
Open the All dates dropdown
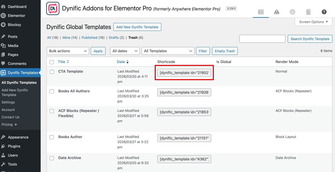[x=125, y=51]
